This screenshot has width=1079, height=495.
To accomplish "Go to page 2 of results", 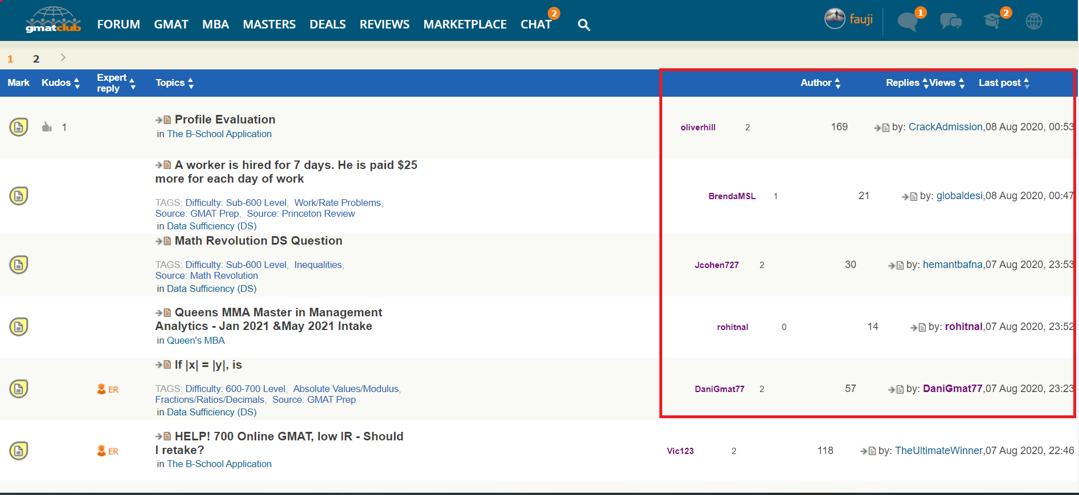I will 36,59.
